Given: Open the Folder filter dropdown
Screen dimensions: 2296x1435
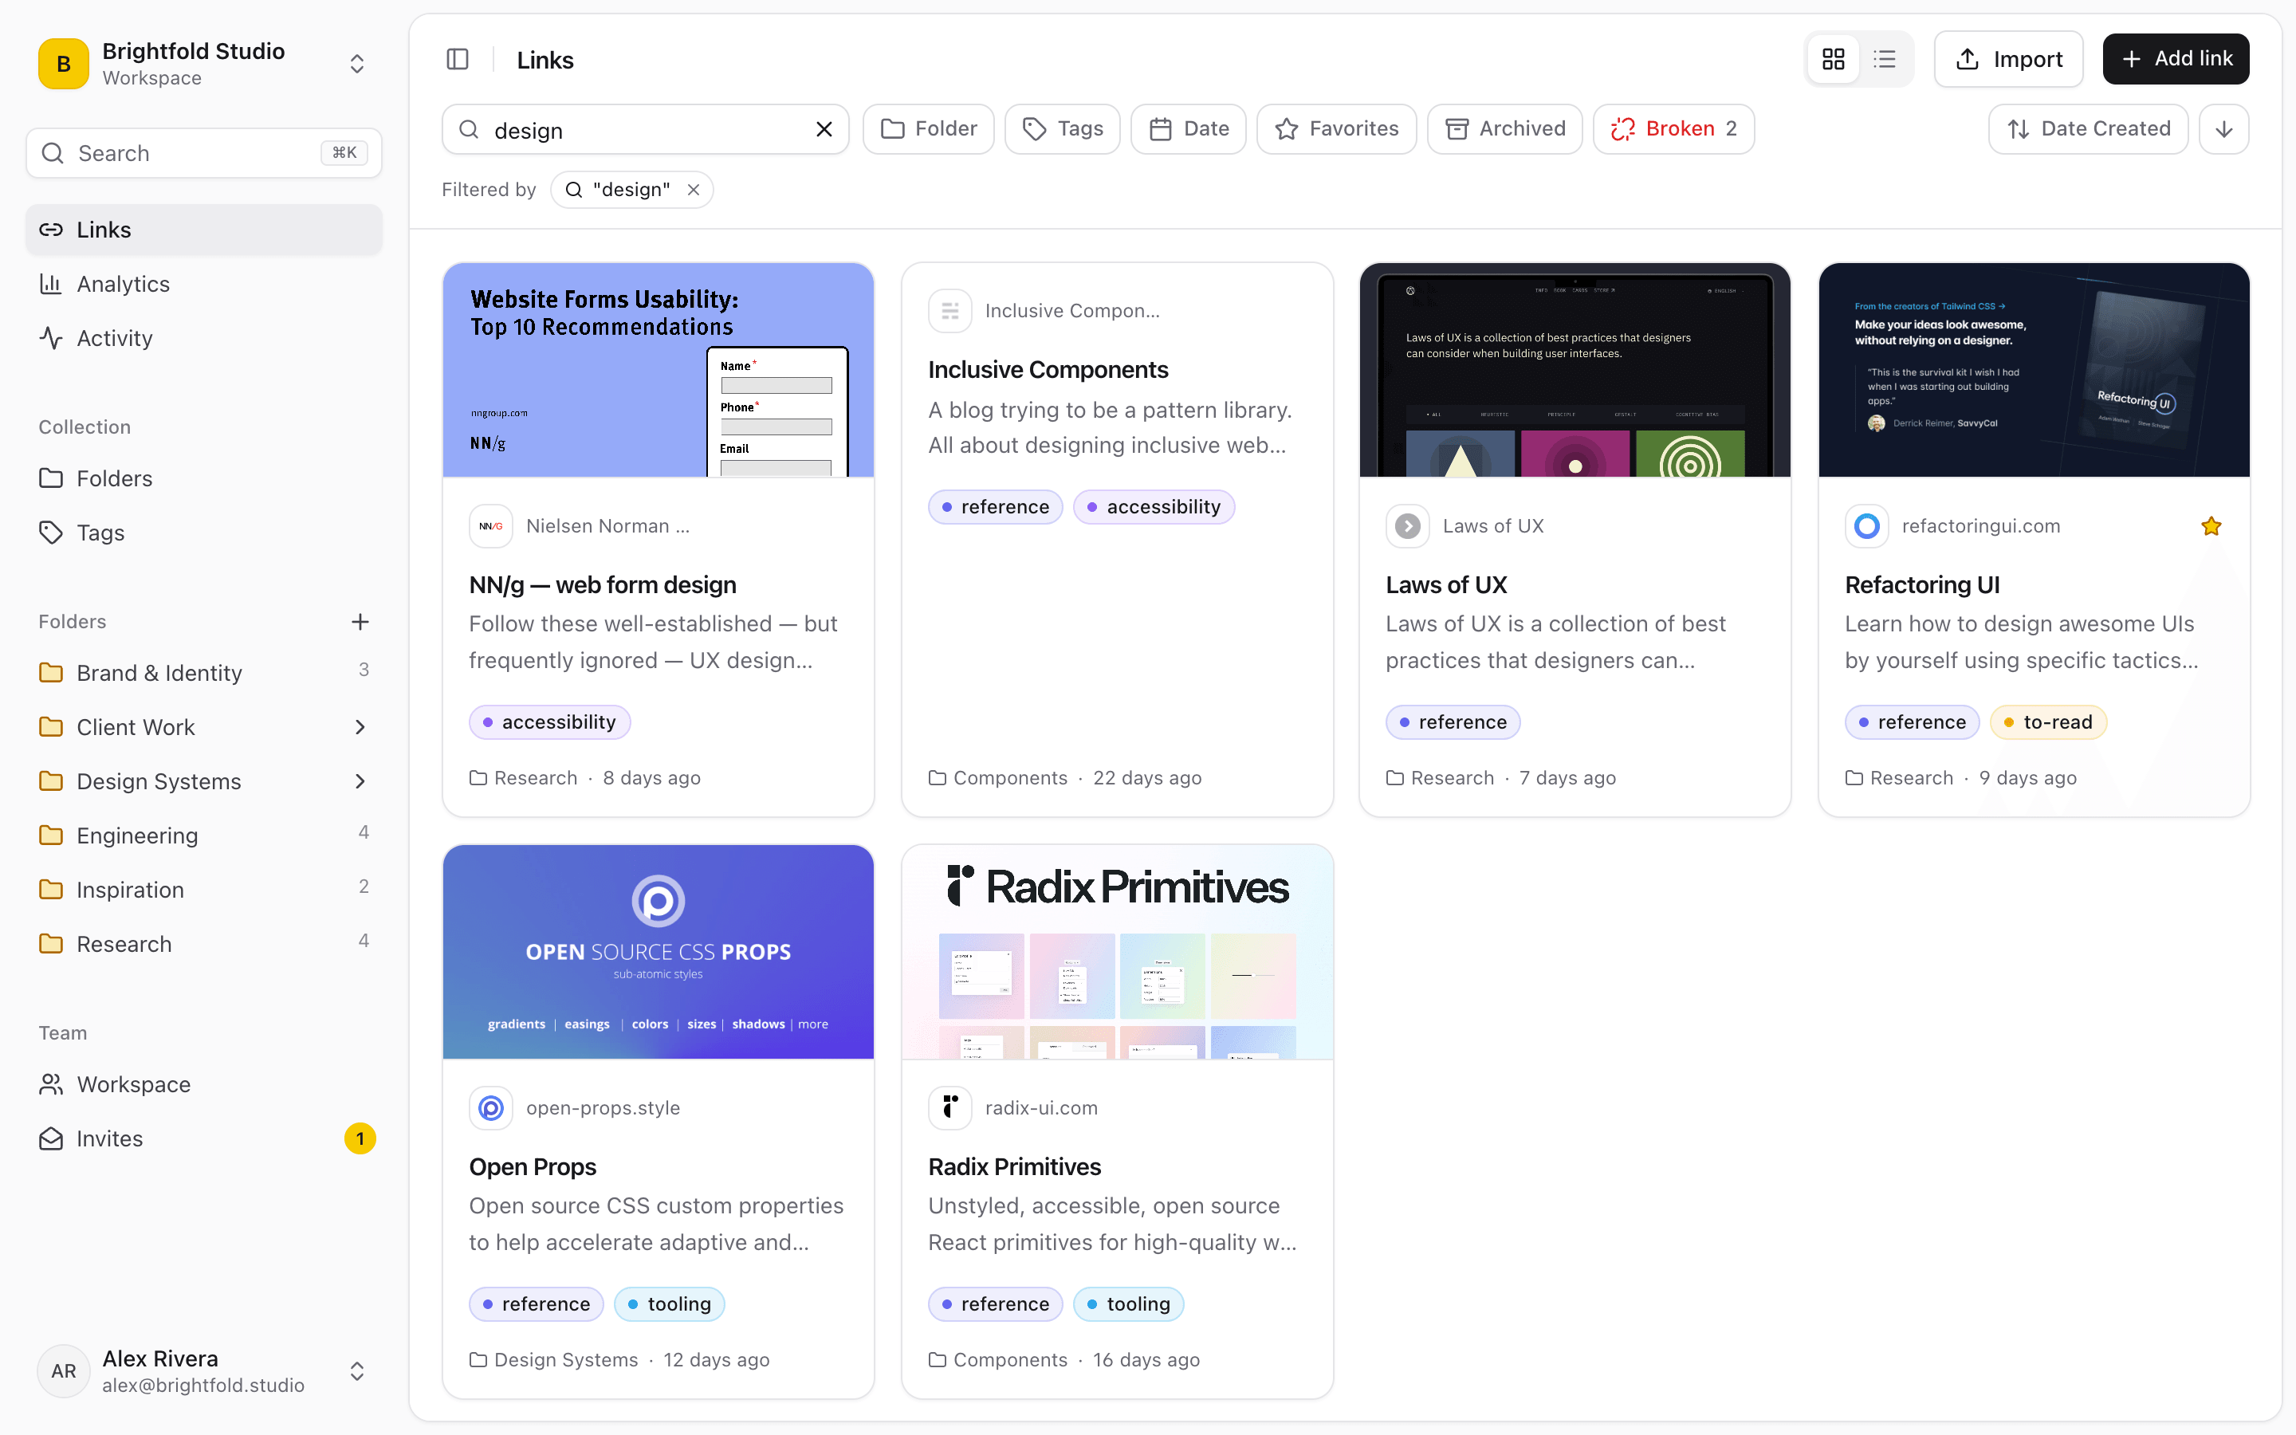Looking at the screenshot, I should [x=928, y=129].
